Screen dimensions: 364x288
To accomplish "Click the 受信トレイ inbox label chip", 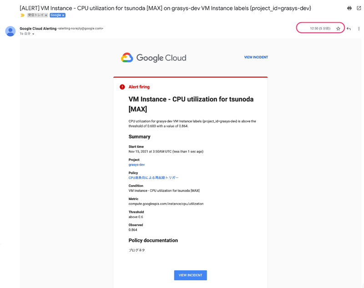I will (x=35, y=15).
